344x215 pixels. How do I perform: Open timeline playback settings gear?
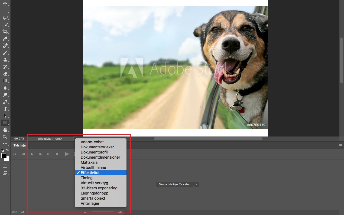coord(57,154)
